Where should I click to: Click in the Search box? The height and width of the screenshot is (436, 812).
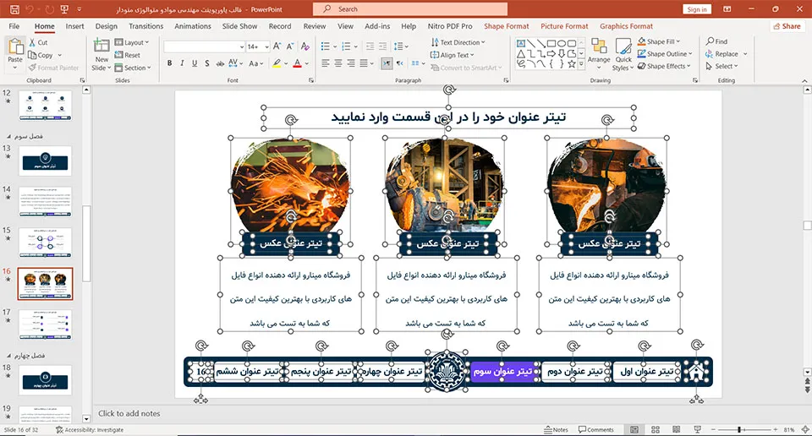410,8
